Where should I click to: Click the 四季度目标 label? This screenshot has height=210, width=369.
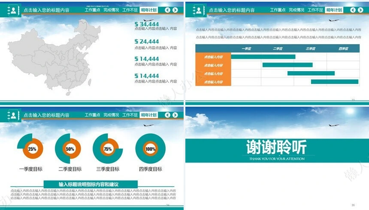(150, 169)
